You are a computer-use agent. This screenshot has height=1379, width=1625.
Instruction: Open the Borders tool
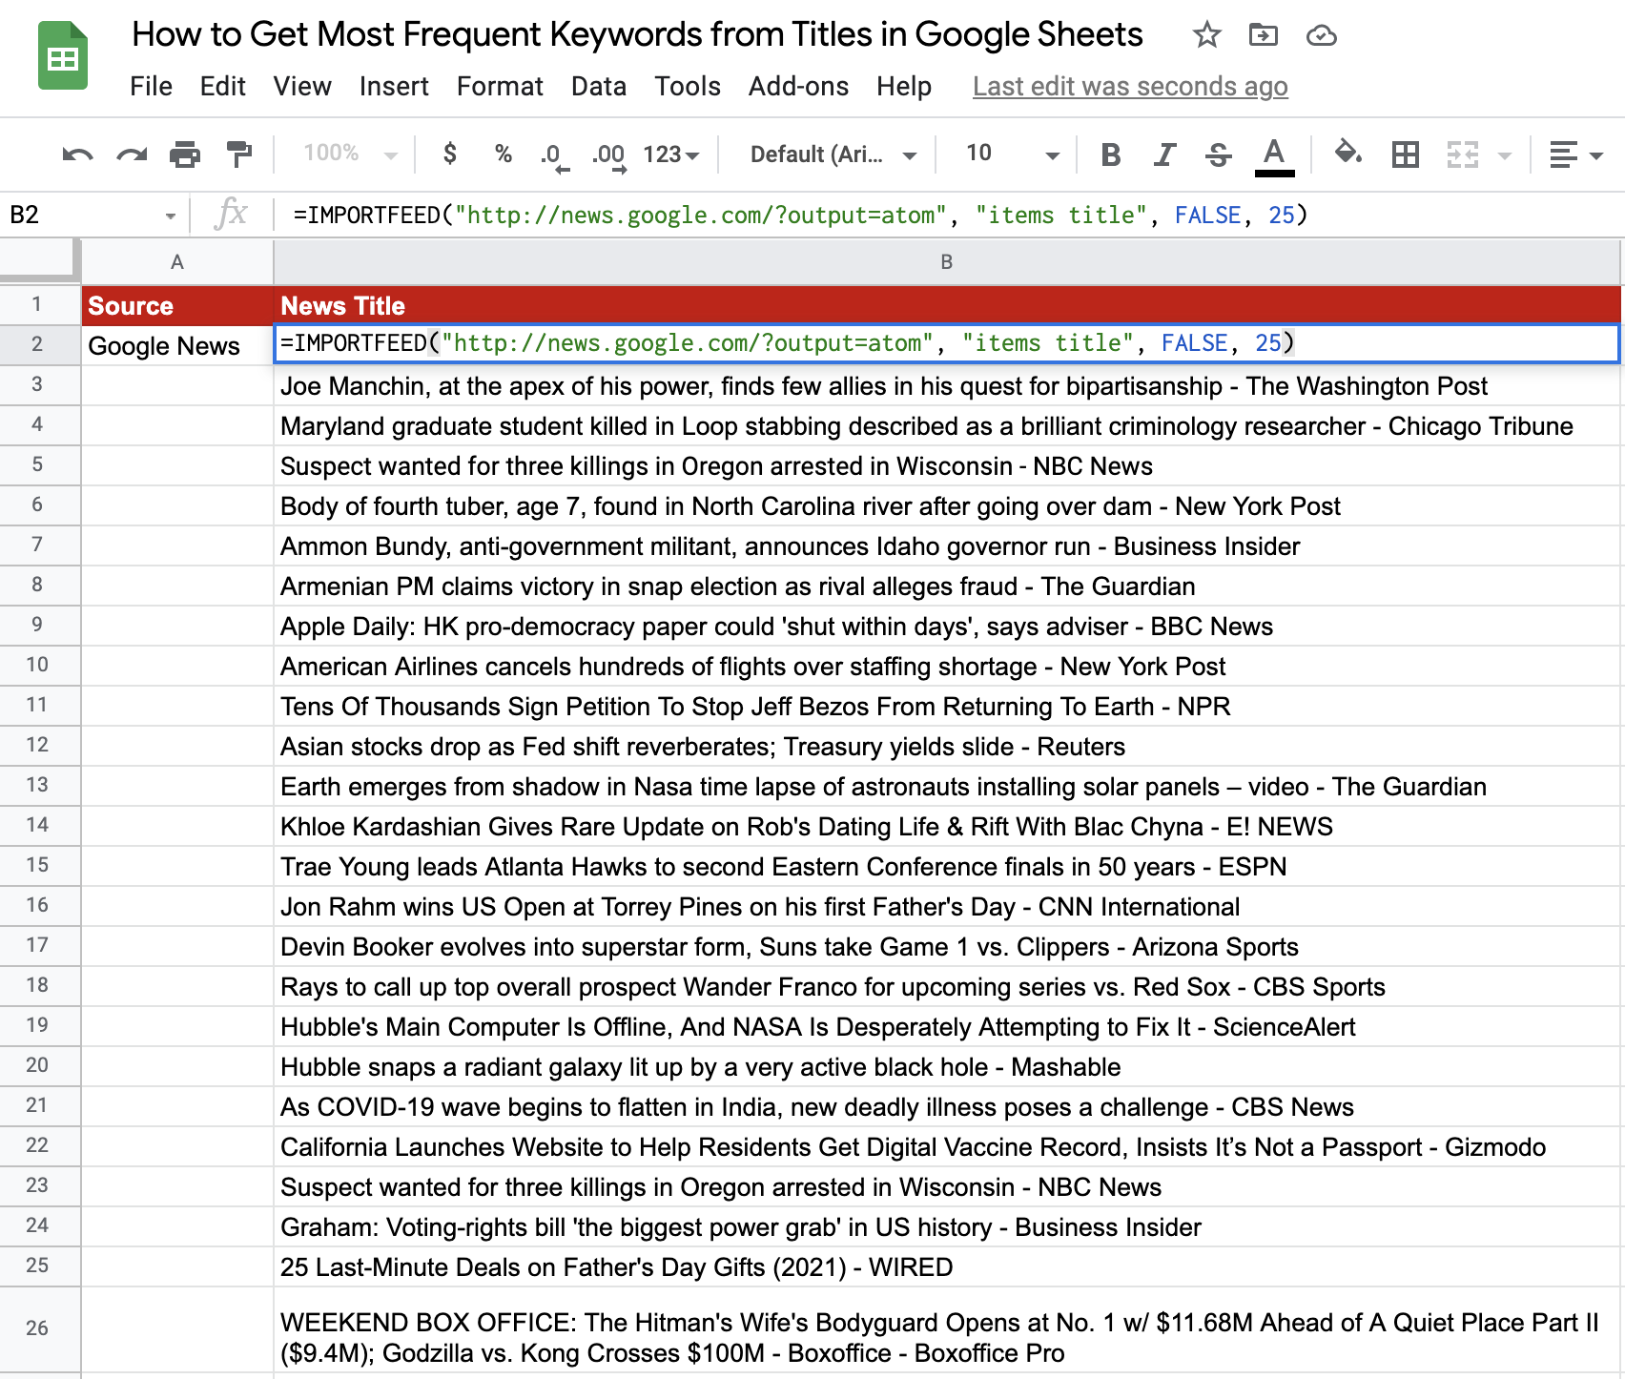[x=1405, y=154]
